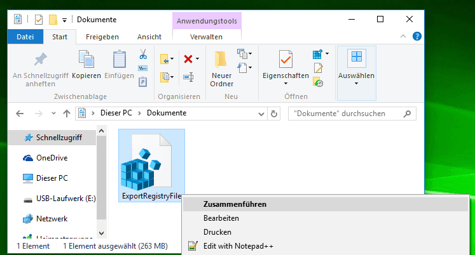
Task: Open the Verschieben nach dropdown
Action: point(167,59)
